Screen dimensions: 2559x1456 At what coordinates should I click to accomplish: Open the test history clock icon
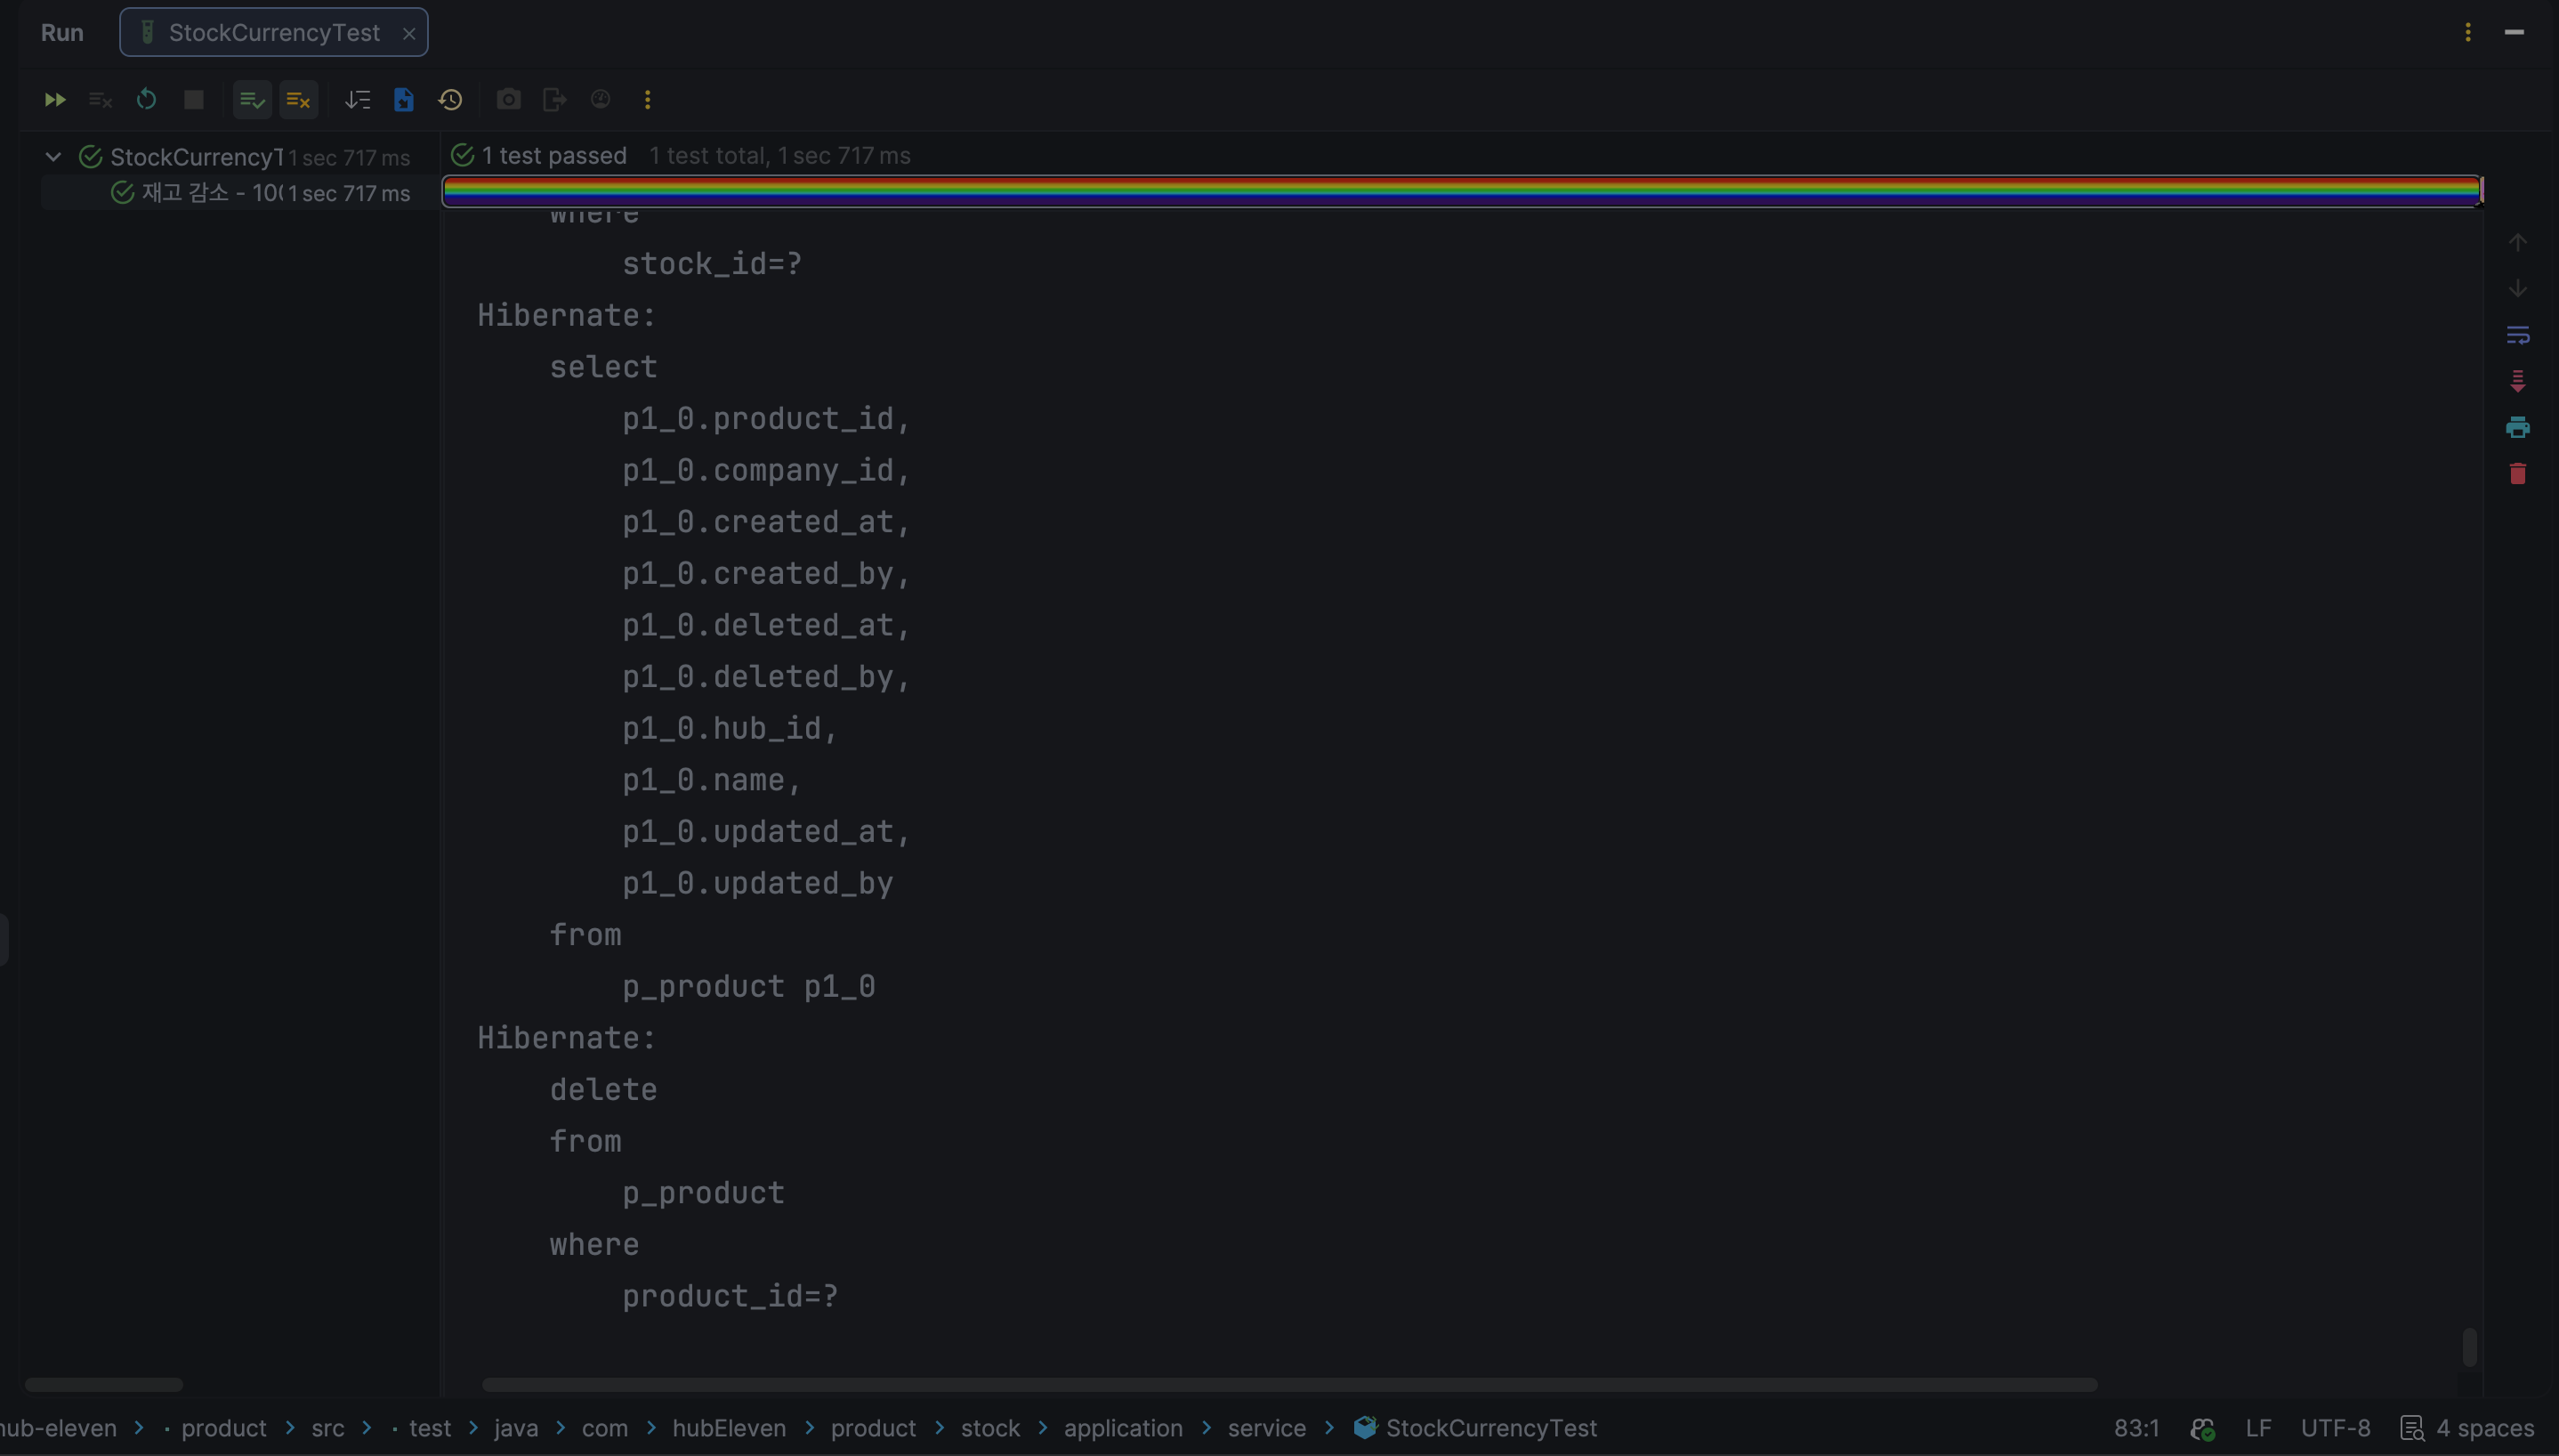[451, 100]
